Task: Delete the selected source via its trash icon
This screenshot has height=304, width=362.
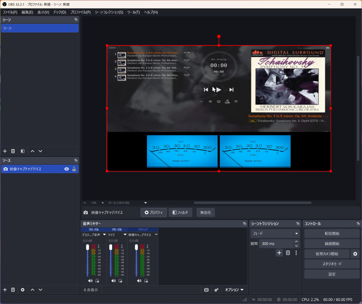Action: click(x=13, y=290)
